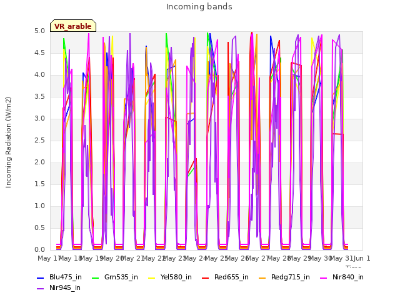Click the red Red655_in legend swatch
Screen dimensions: 400x300
pos(206,277)
